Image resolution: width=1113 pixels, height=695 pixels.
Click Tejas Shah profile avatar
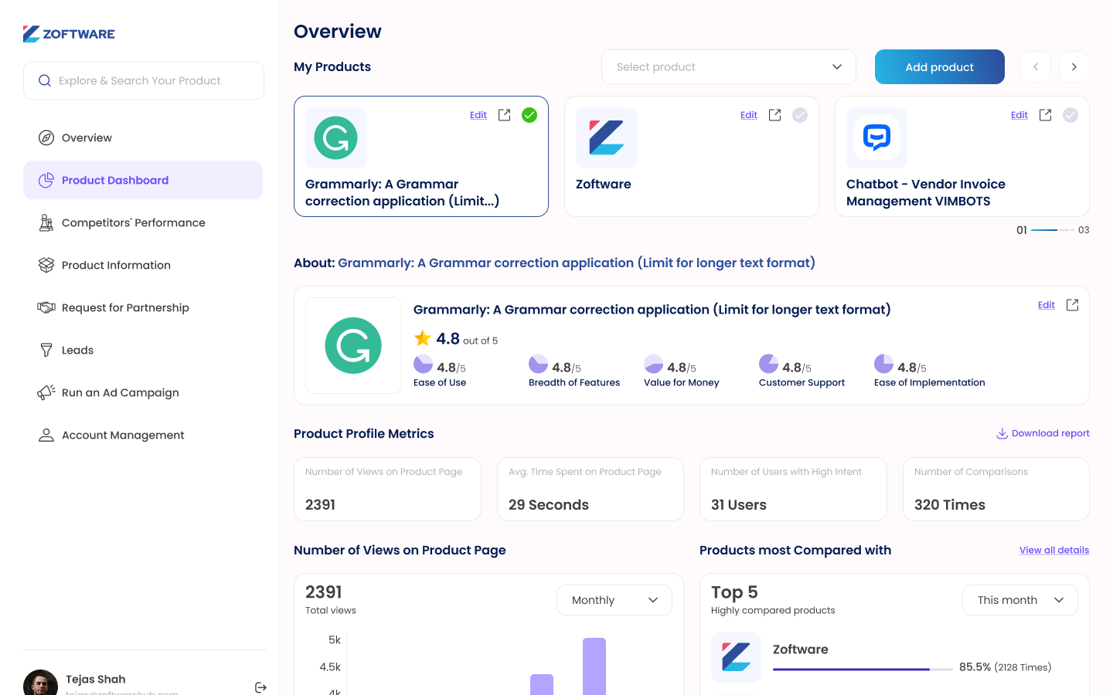(x=40, y=683)
